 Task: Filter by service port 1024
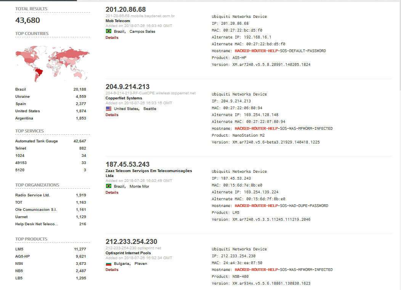pyautogui.click(x=20, y=156)
